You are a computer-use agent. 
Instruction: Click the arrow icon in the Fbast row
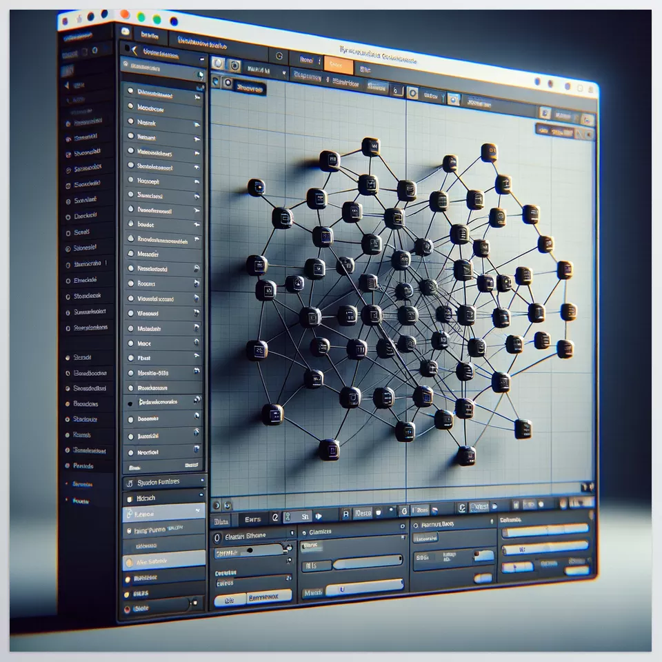pyautogui.click(x=197, y=357)
